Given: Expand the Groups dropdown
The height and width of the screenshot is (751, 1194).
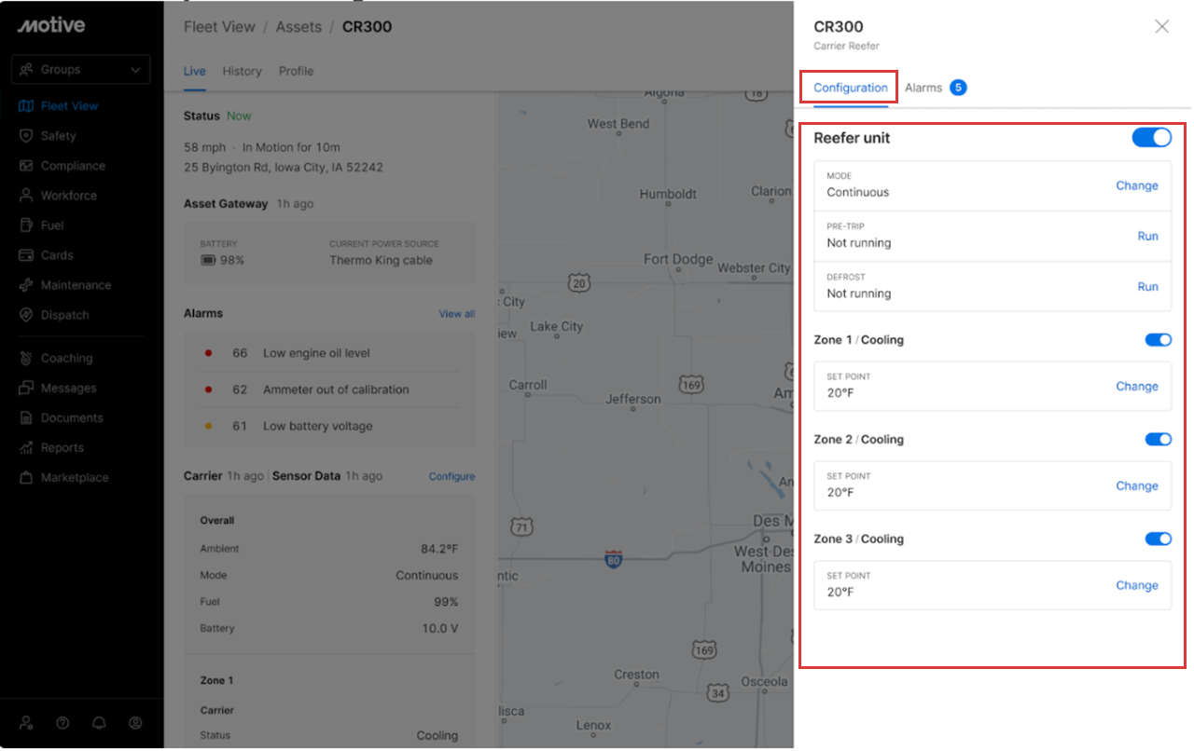Looking at the screenshot, I should point(80,70).
